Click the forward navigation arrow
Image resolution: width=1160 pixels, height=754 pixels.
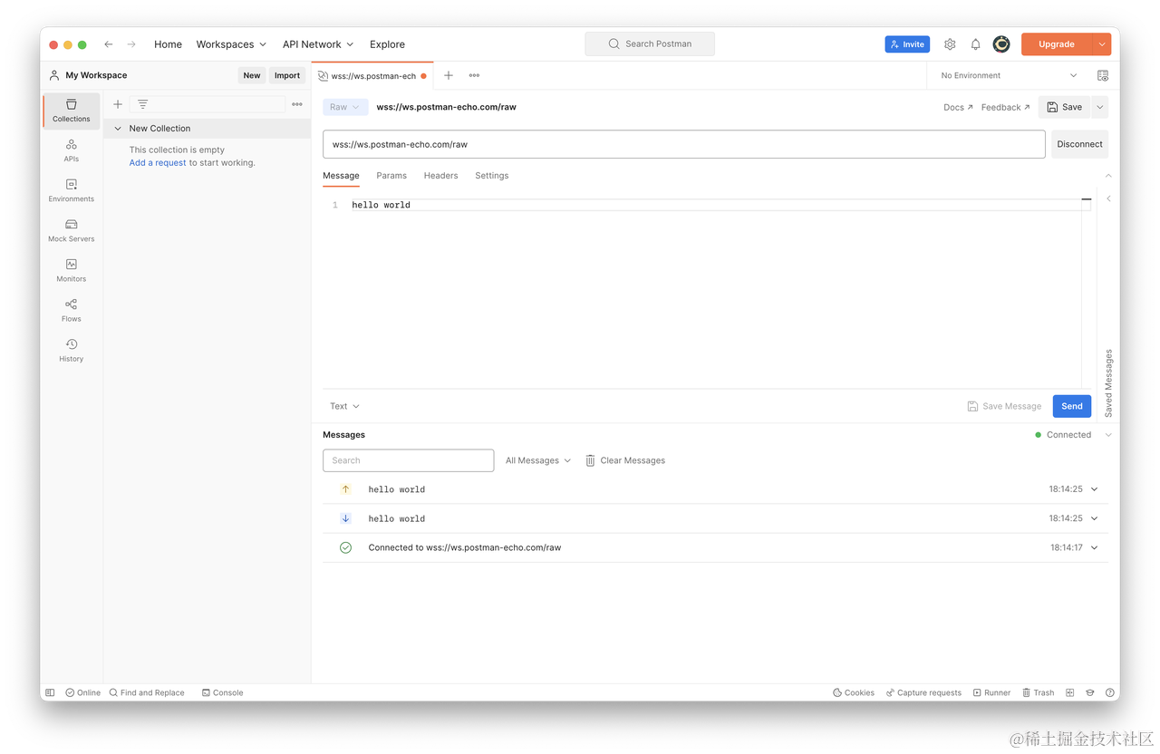click(131, 44)
